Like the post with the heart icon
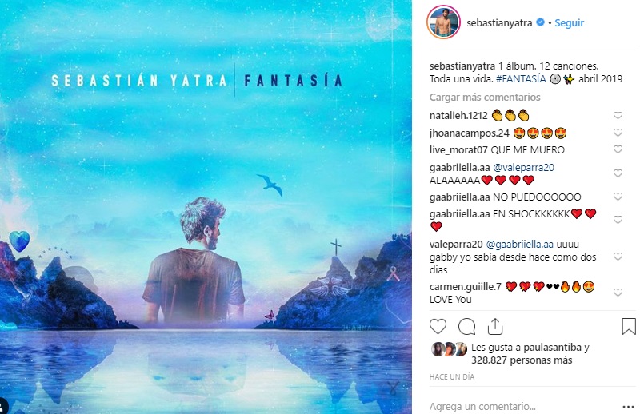Viewport: 640px width, 414px height. pos(438,327)
